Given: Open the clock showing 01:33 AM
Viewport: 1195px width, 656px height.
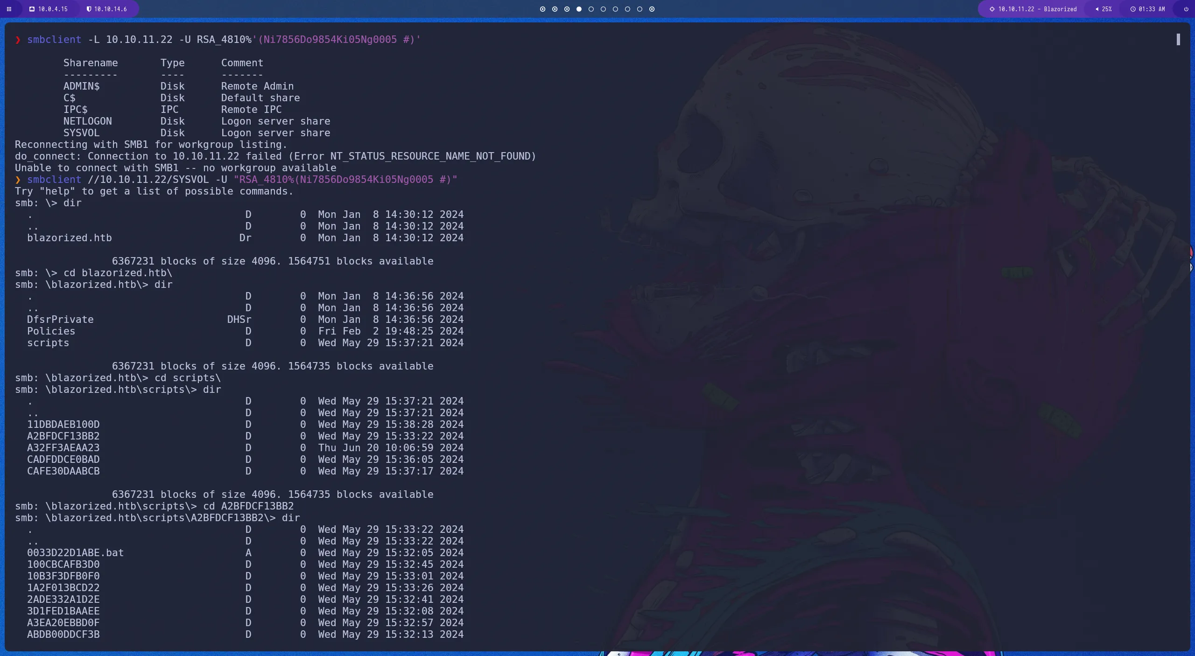Looking at the screenshot, I should (x=1147, y=9).
